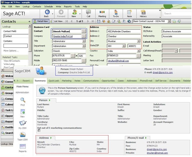The image size is (192, 157).
Task: Open Welcome in ACT! navigation bar
Action: coord(7,76)
